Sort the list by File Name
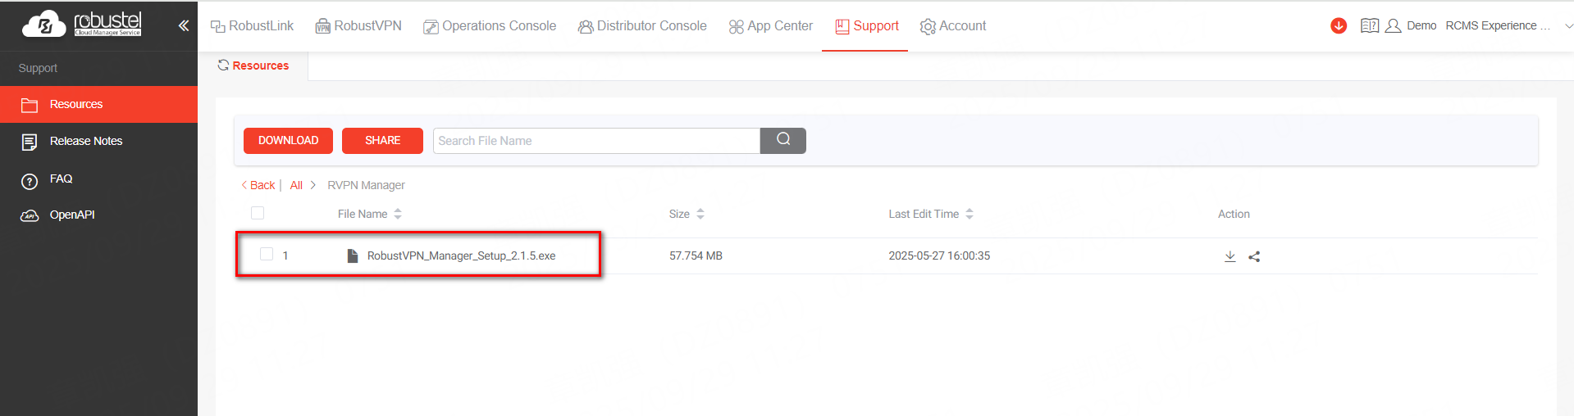This screenshot has height=416, width=1574. (x=398, y=214)
